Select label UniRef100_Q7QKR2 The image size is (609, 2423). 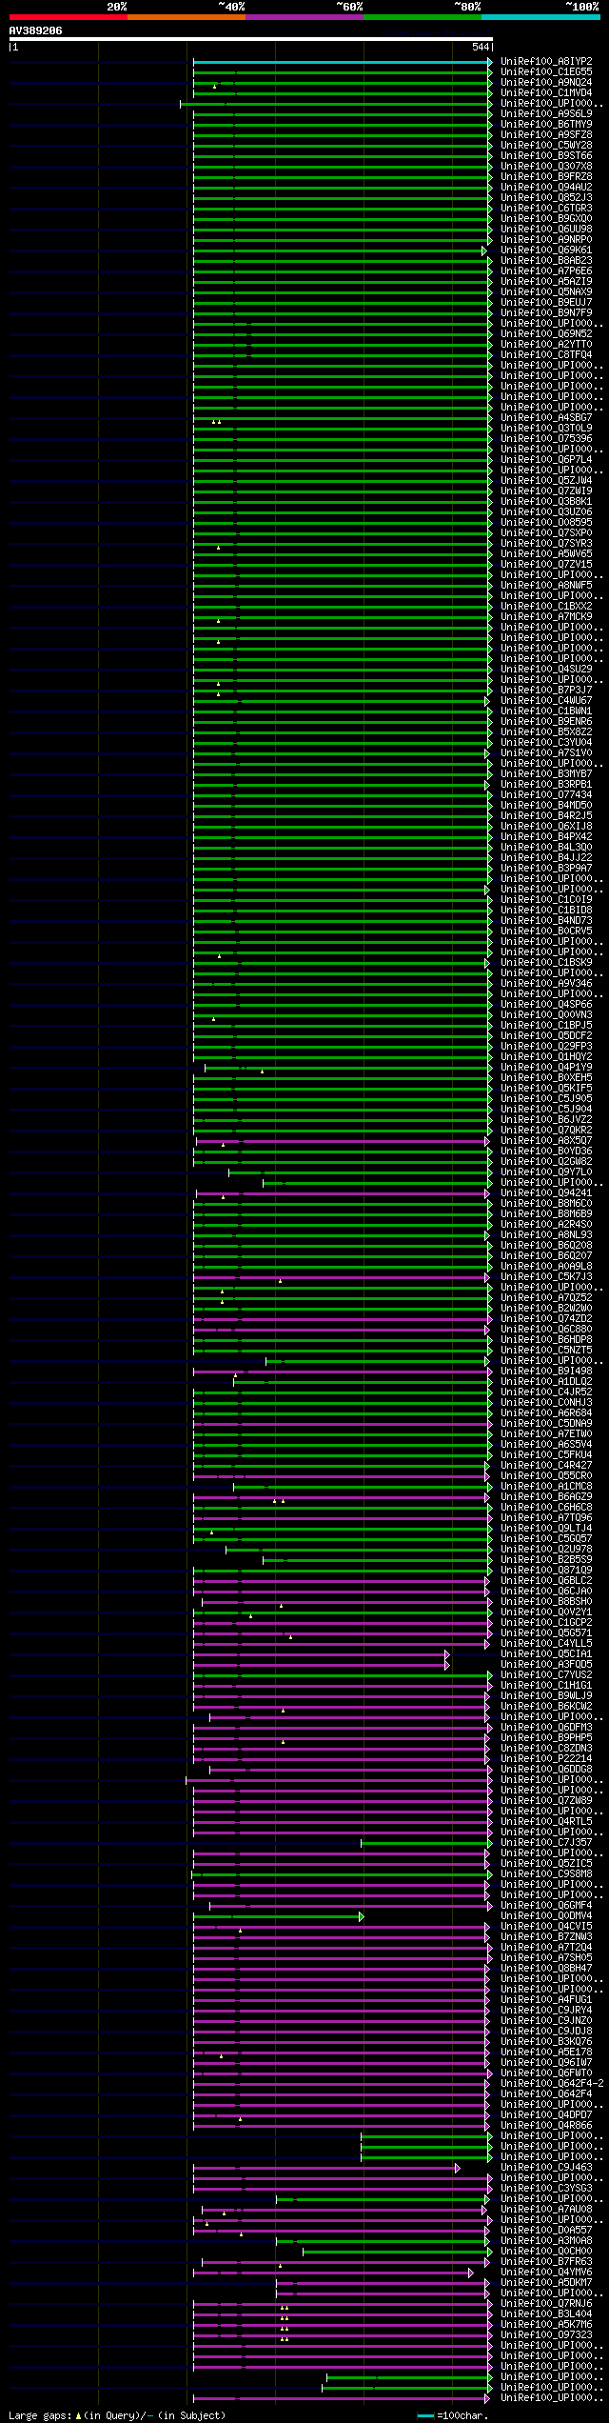click(x=546, y=1131)
